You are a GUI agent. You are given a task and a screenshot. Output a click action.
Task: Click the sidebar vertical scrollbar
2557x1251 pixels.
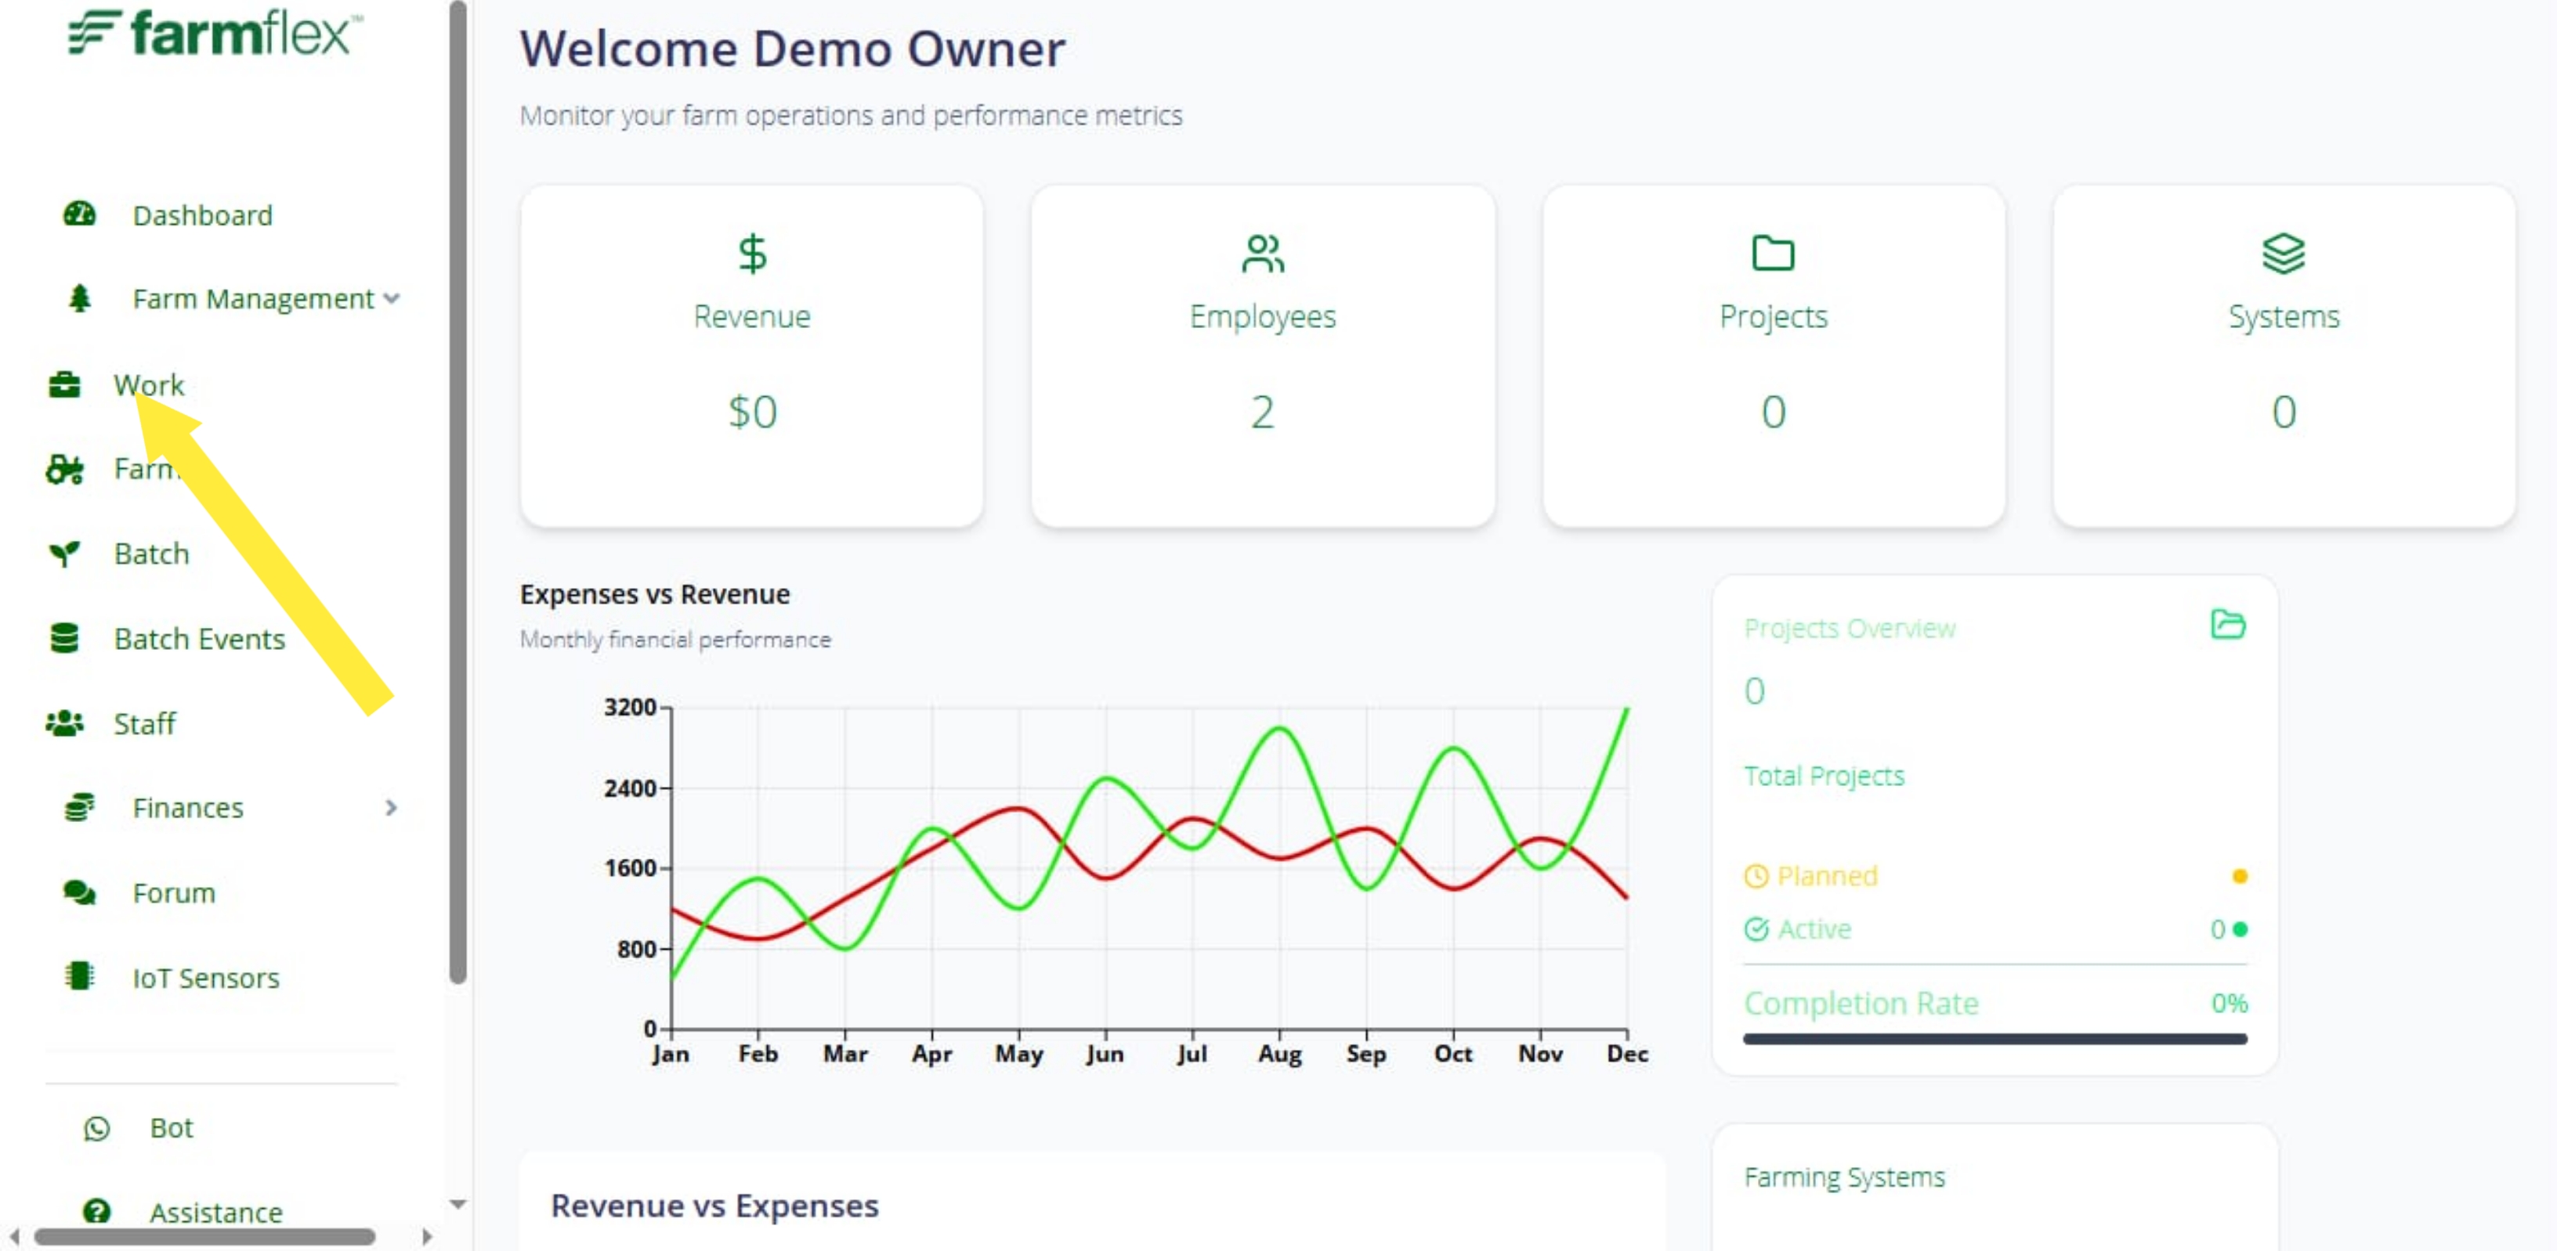click(458, 492)
